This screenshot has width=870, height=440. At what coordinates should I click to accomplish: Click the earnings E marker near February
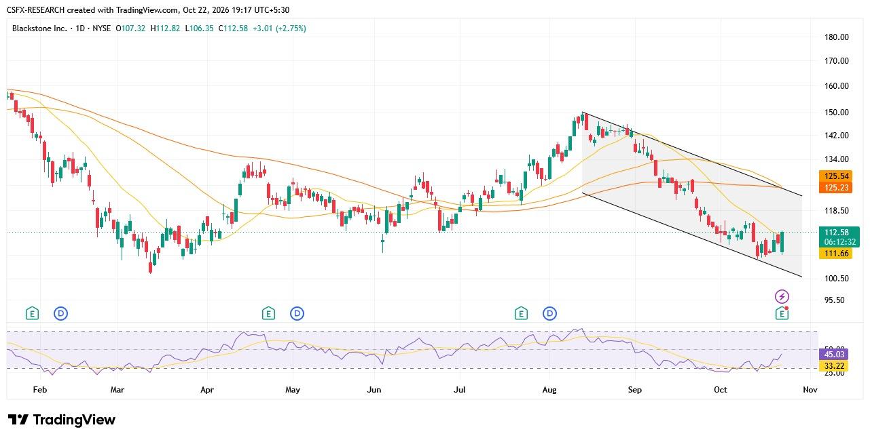click(x=32, y=313)
